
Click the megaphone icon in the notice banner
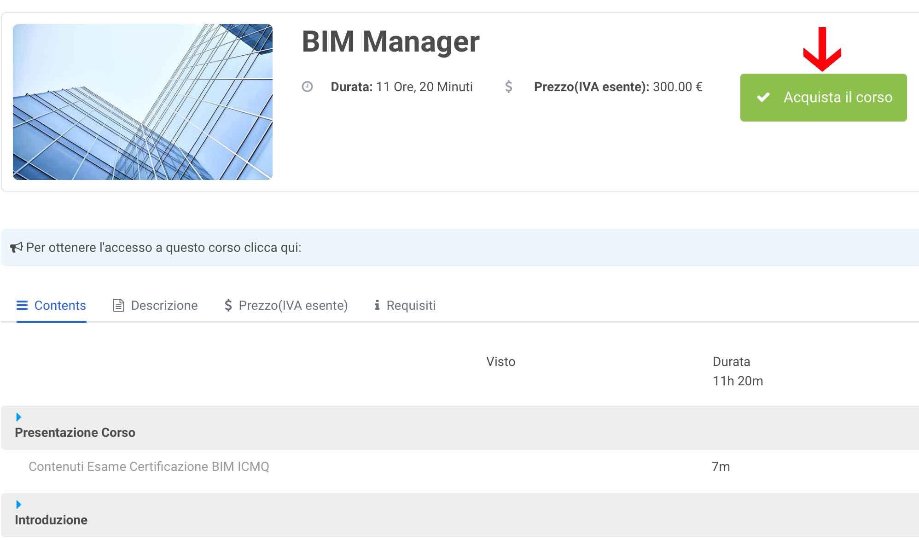[x=16, y=248]
